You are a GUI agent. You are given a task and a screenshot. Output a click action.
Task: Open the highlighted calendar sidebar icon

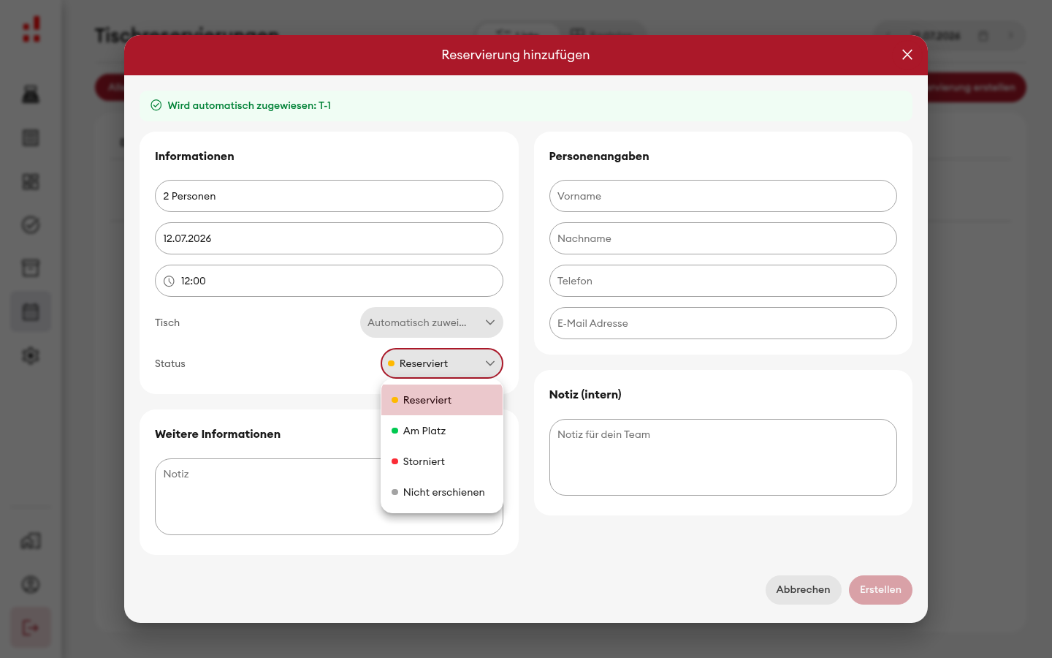point(31,312)
